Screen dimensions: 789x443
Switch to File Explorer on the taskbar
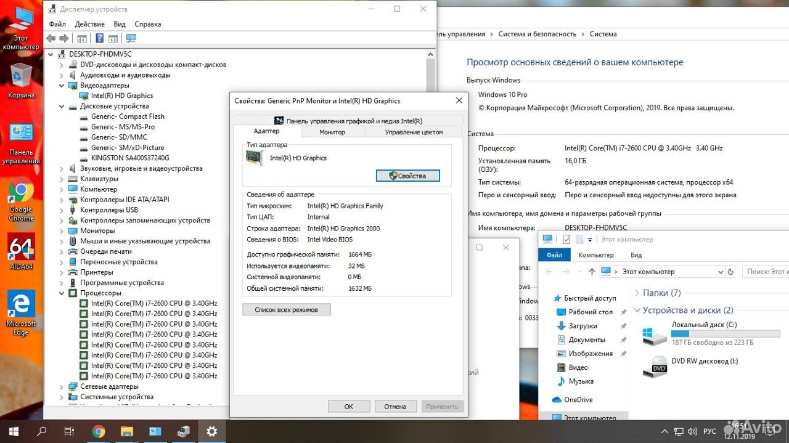(x=127, y=431)
